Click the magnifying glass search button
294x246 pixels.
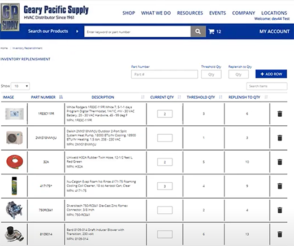coord(198,32)
